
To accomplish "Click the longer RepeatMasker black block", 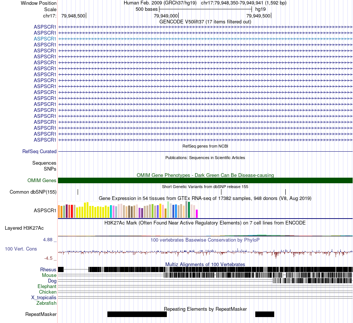I will click(x=137, y=314).
